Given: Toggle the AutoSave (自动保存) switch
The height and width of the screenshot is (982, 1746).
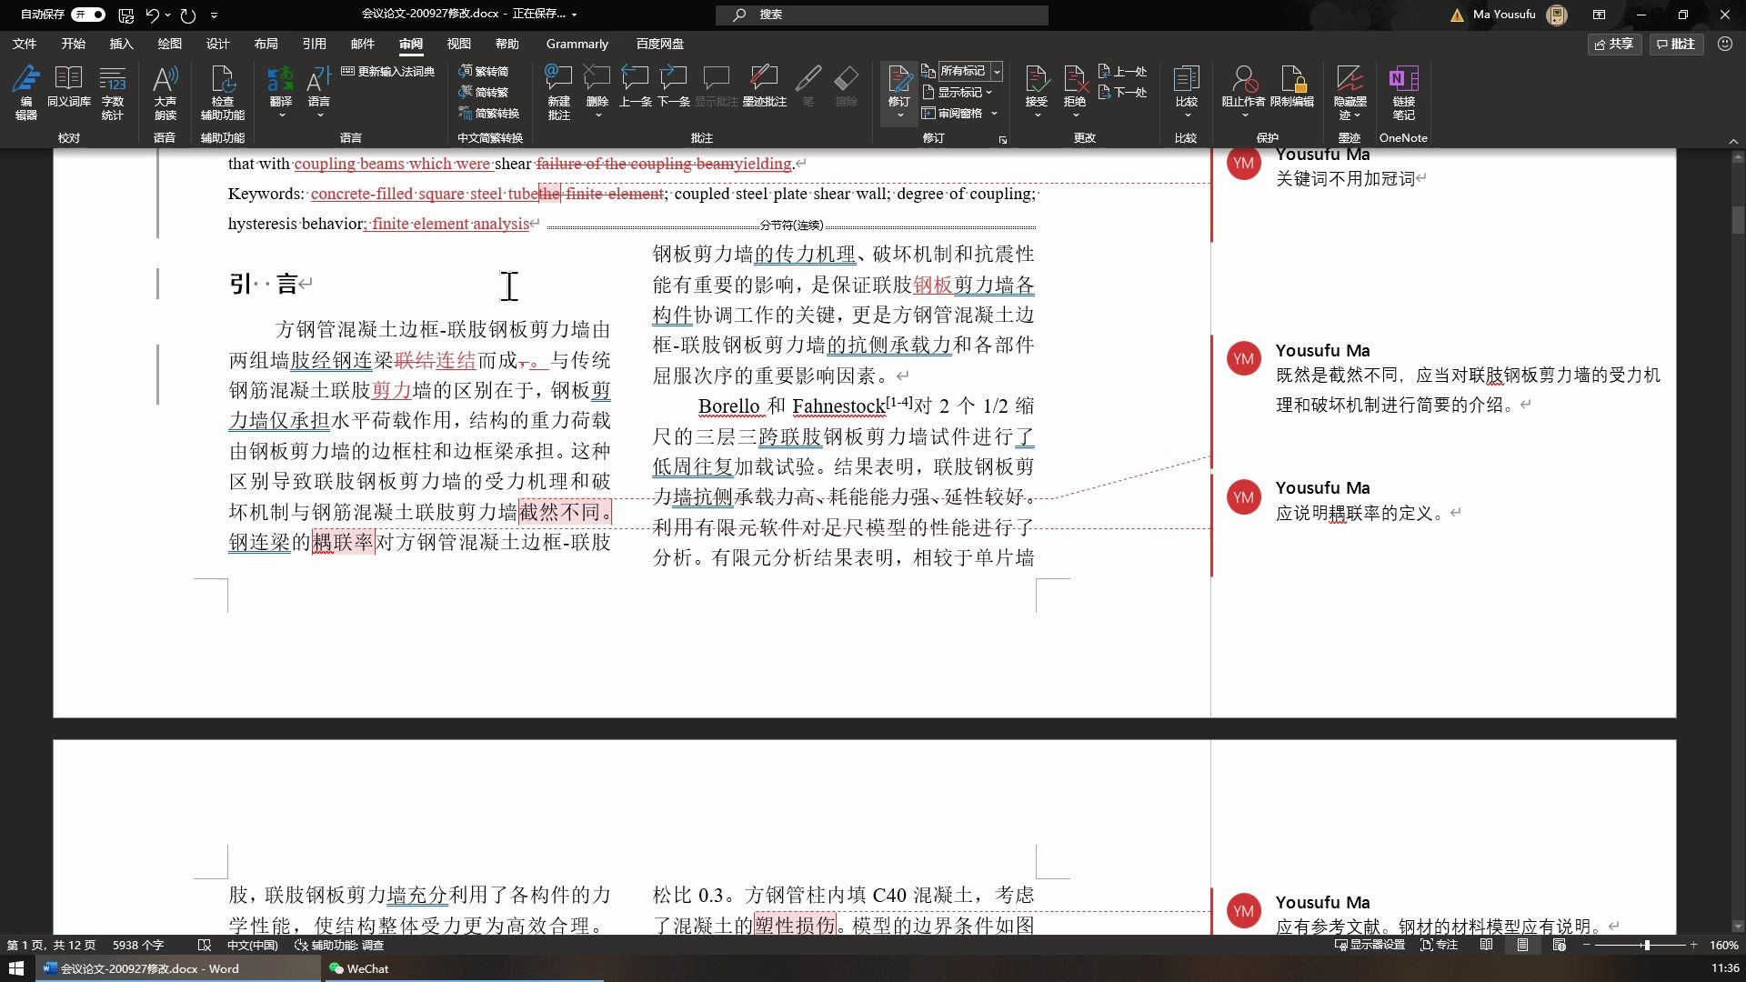Looking at the screenshot, I should tap(88, 15).
